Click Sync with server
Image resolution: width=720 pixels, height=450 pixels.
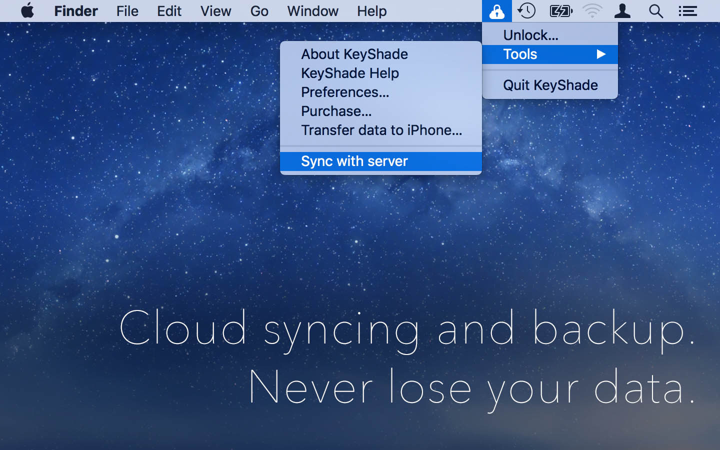[381, 161]
